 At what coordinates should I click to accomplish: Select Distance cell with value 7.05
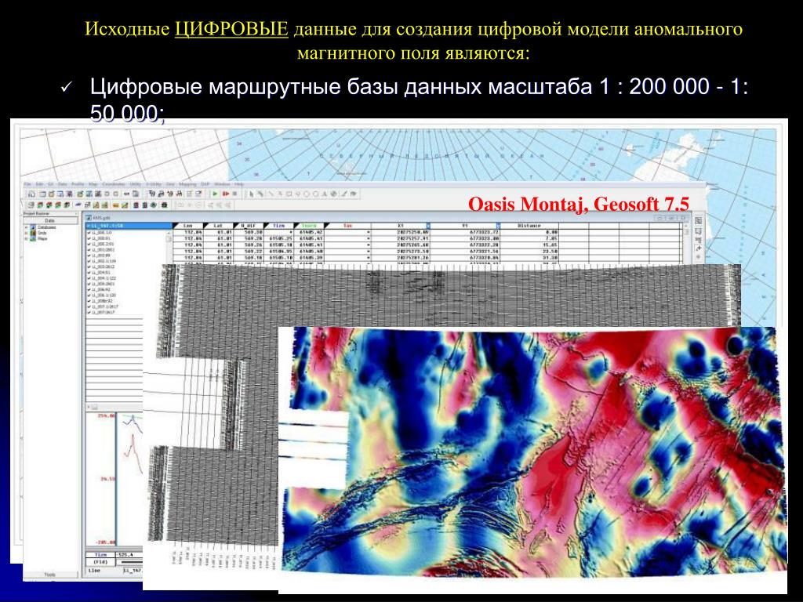[x=529, y=238]
